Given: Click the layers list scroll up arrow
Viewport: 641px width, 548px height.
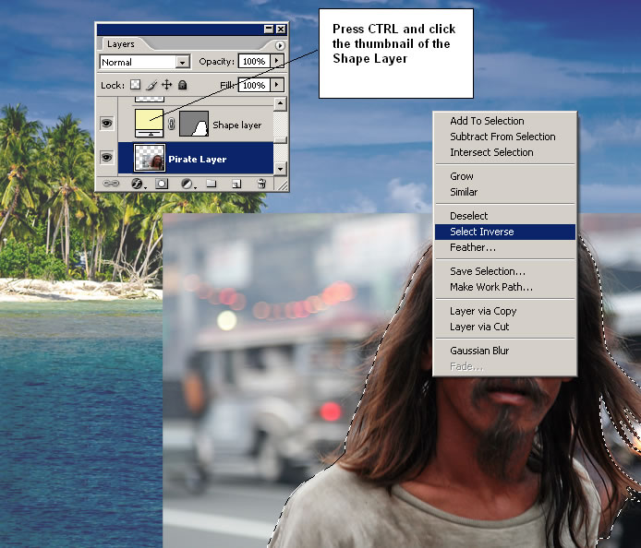Looking at the screenshot, I should [x=280, y=103].
